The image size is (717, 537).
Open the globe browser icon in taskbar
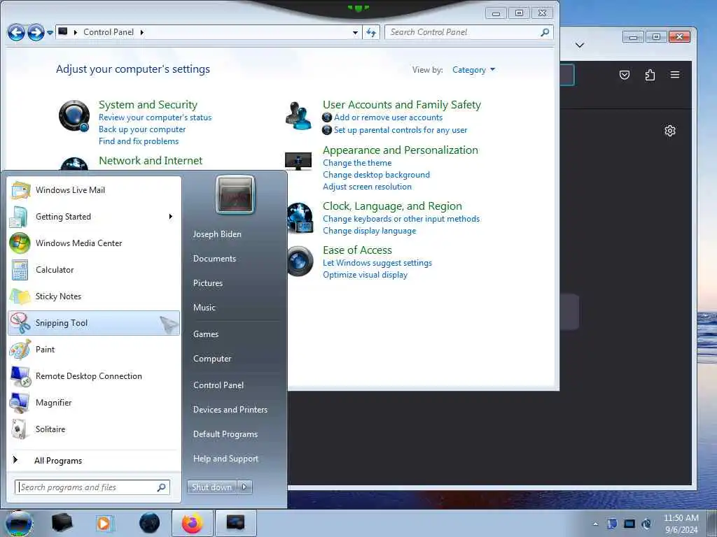pos(150,523)
